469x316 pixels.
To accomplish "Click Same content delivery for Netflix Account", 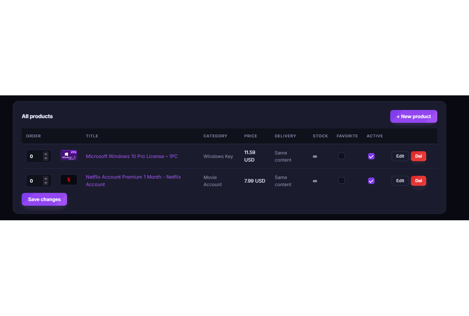I will coord(283,181).
